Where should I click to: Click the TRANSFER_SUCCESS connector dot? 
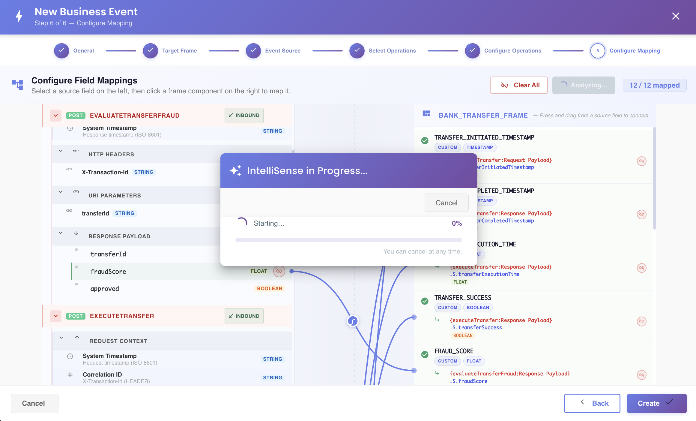coord(414,317)
